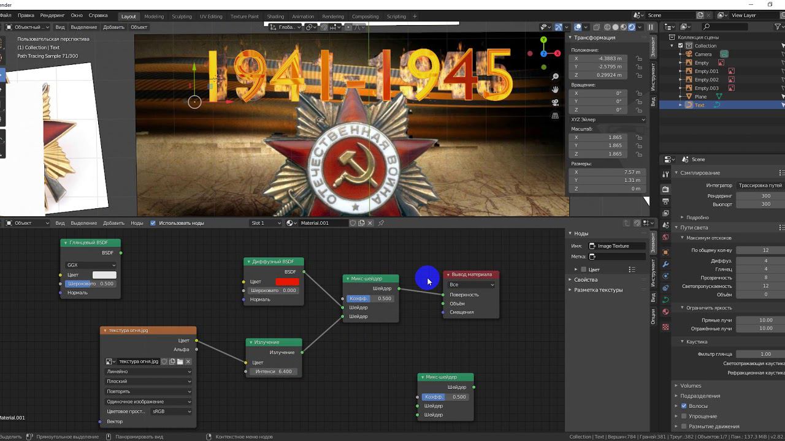785x441 pixels.
Task: Open image file folder icon in texture node
Action: [x=180, y=361]
